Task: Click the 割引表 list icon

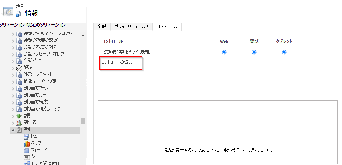Action: (x=19, y=123)
